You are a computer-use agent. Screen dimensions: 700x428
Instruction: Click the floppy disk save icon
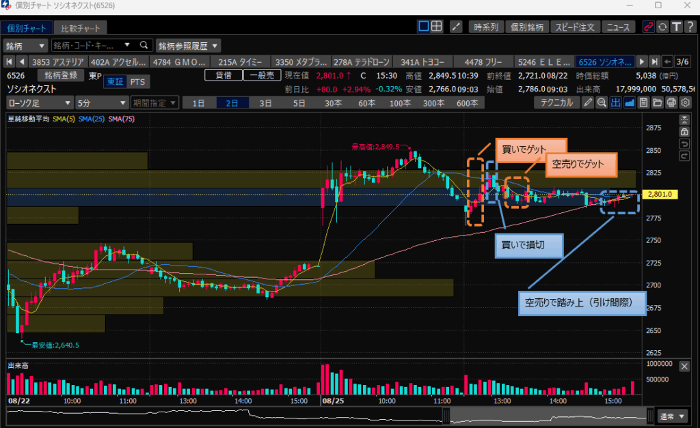(643, 103)
